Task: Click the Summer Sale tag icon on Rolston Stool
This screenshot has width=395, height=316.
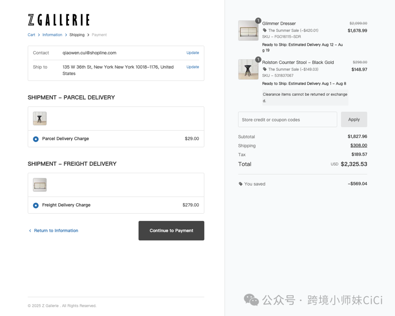Action: coord(264,69)
